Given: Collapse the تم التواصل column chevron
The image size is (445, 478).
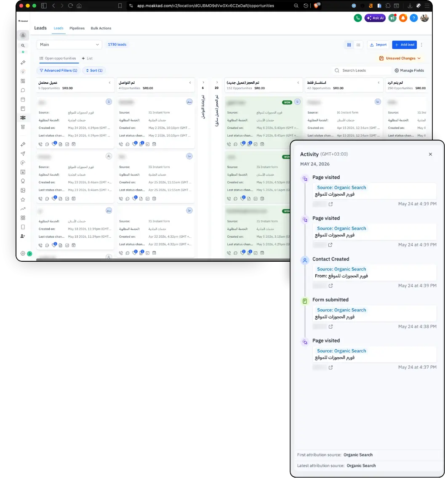Looking at the screenshot, I should [x=190, y=82].
